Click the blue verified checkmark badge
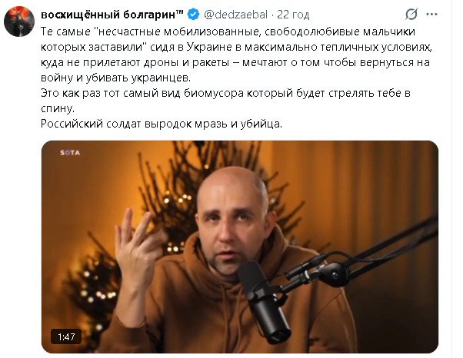This screenshot has width=463, height=358. click(193, 15)
